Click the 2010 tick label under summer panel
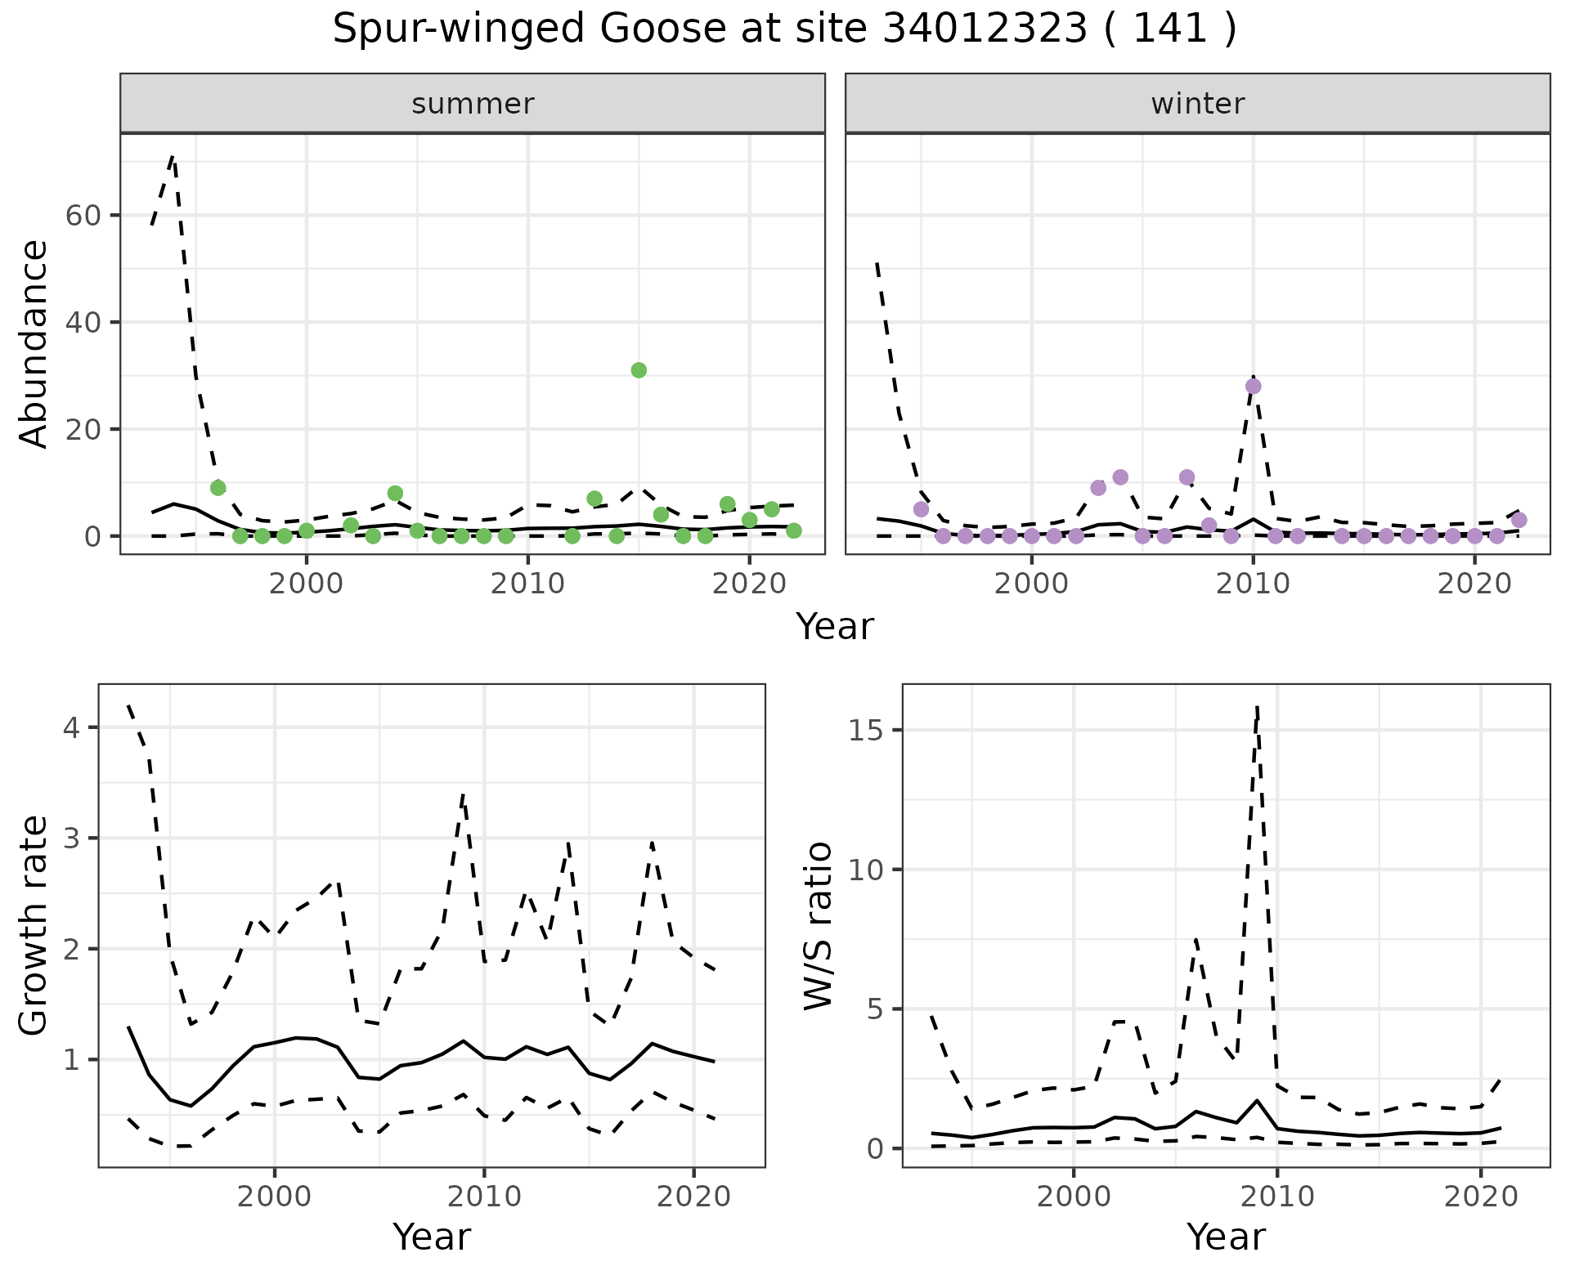 (527, 584)
